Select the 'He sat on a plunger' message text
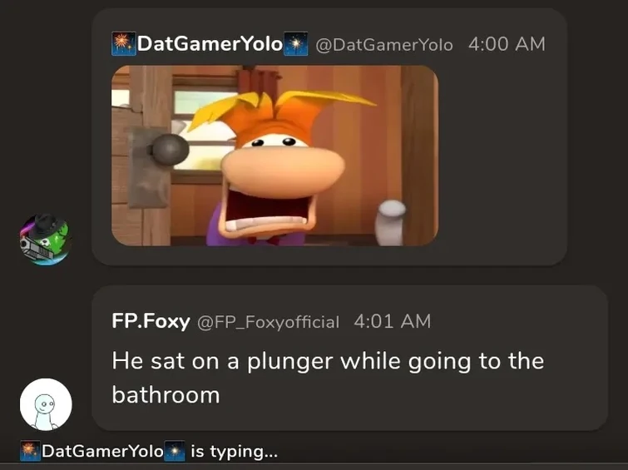The image size is (628, 470). 328,378
